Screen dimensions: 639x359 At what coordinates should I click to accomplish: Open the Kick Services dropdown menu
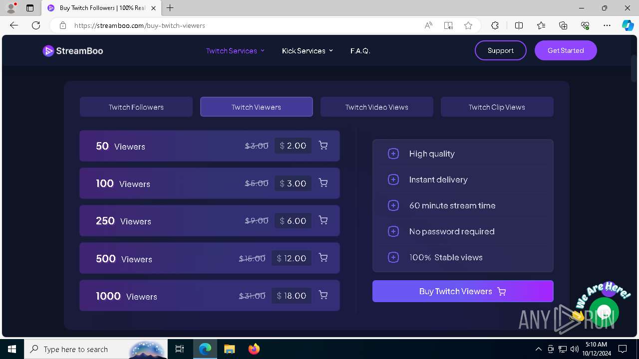307,51
